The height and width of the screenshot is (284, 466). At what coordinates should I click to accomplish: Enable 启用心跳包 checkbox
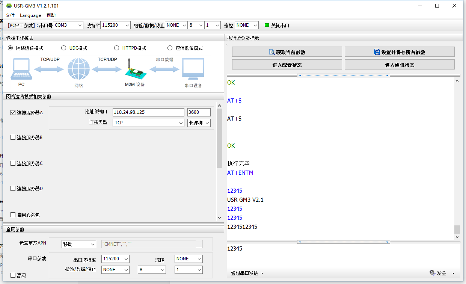tap(13, 215)
